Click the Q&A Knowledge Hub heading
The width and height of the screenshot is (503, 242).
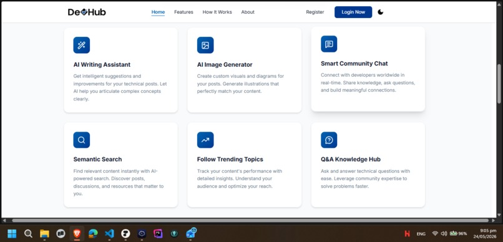(351, 159)
